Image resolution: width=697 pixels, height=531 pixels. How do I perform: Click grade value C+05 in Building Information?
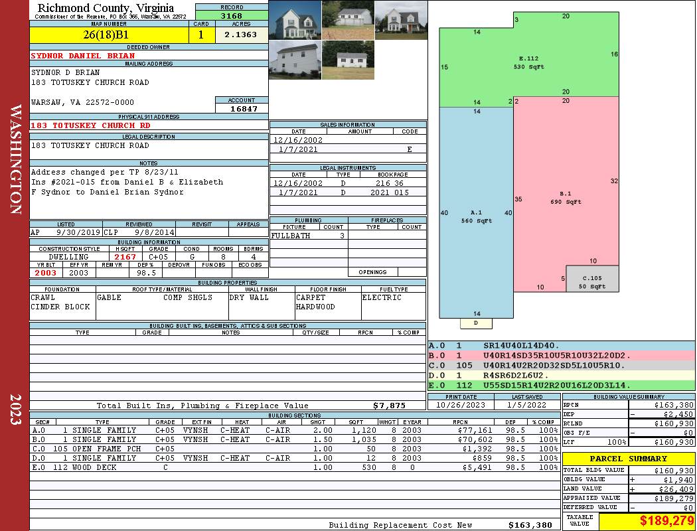(158, 257)
